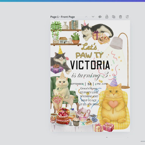The width and height of the screenshot is (145, 145).
Task: Select the "PAW TY" gold heading
Action: (x=89, y=55)
